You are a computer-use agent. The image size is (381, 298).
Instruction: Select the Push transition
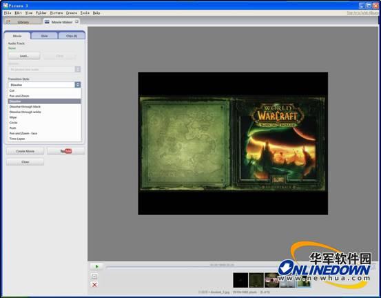[45, 128]
